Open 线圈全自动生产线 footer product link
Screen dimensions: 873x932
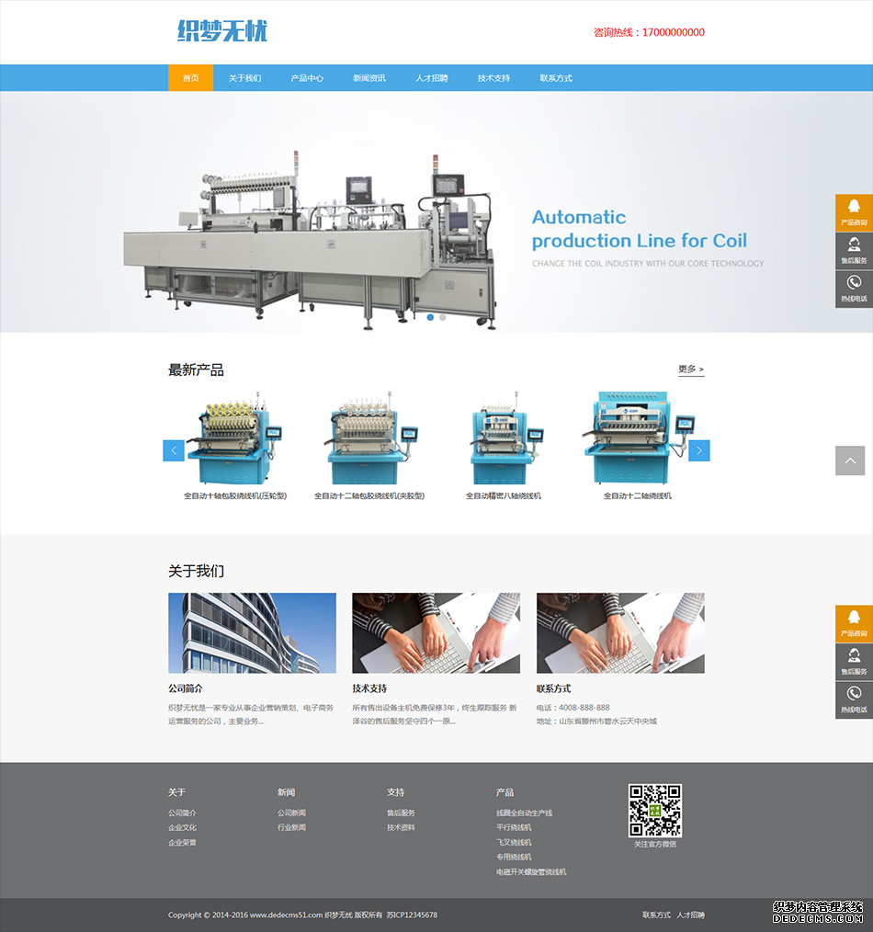[524, 813]
